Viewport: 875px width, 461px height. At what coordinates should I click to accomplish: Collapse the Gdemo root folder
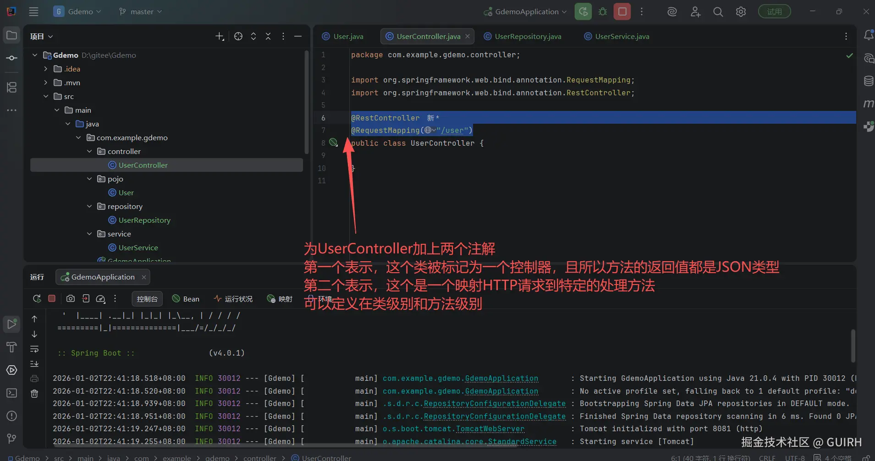click(x=35, y=55)
